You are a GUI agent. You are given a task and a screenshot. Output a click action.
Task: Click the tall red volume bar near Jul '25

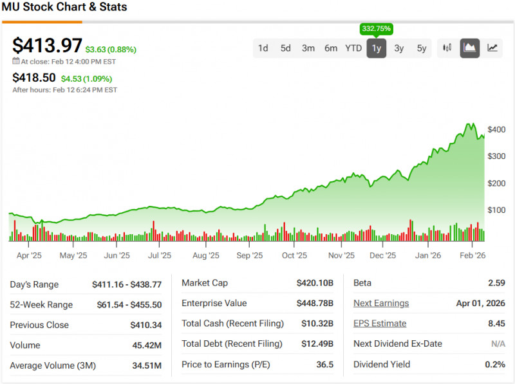153,231
